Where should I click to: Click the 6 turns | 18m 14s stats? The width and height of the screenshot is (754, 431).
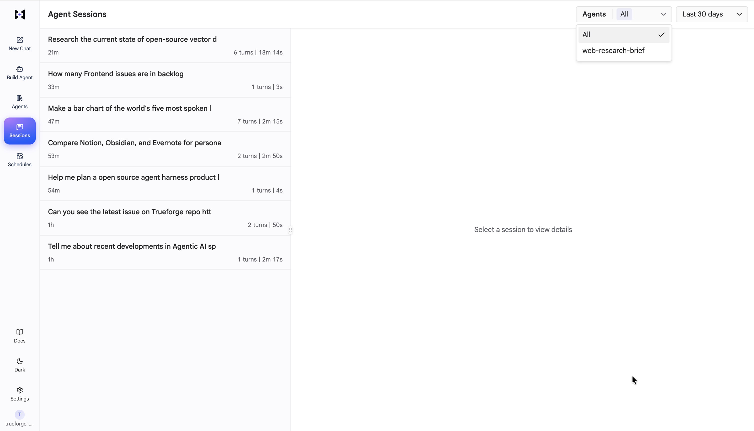tap(258, 52)
